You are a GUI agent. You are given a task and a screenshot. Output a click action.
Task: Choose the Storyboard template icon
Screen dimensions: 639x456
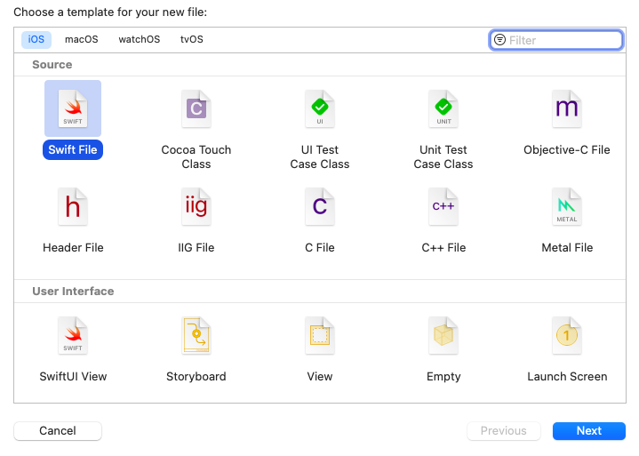pos(196,335)
